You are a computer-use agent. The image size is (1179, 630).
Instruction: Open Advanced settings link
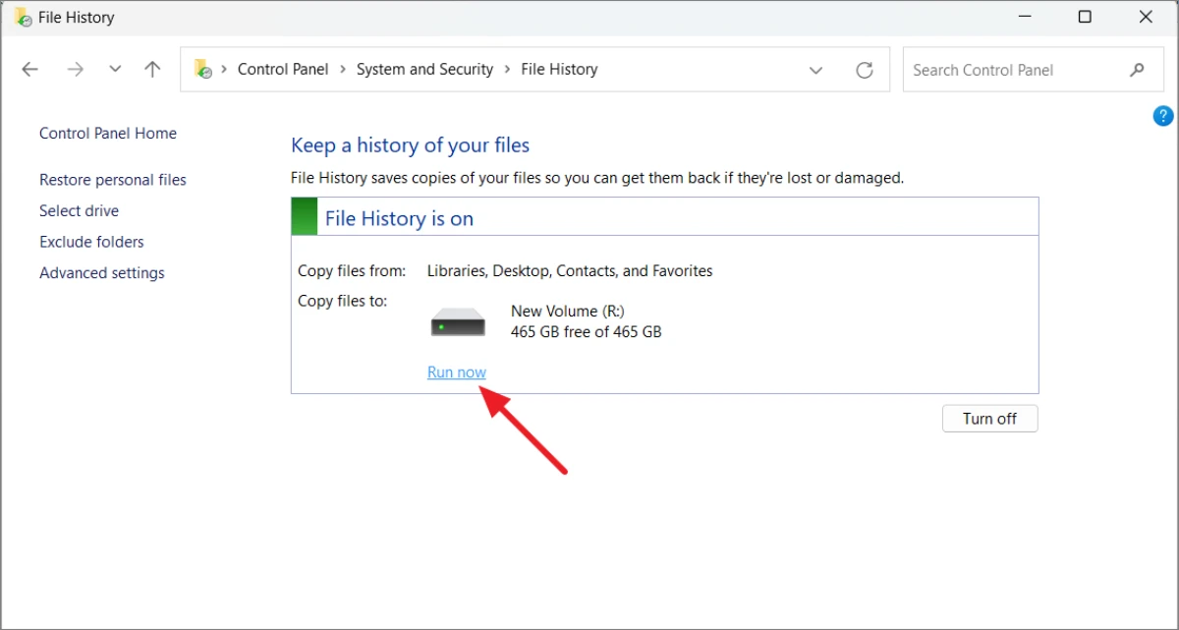click(102, 273)
